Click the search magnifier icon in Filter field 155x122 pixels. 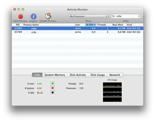tap(113, 16)
